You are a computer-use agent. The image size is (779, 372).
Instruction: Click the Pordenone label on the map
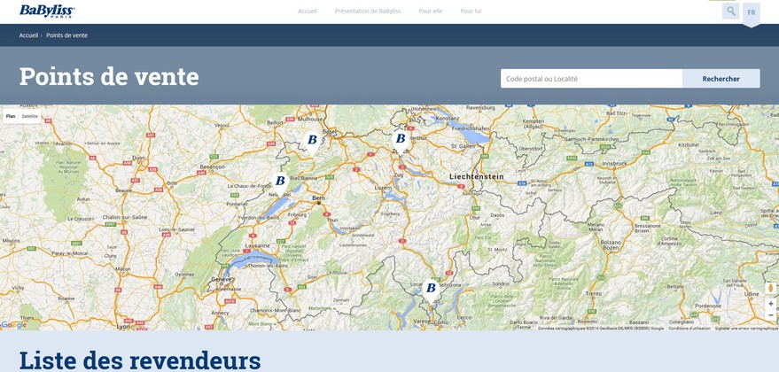point(706,306)
